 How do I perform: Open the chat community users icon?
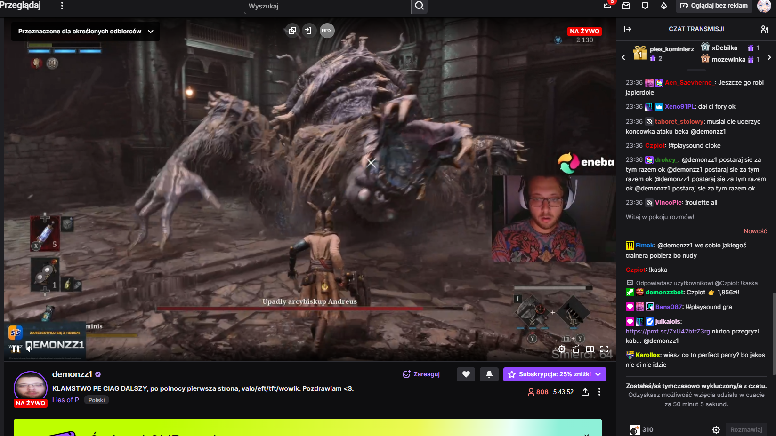(765, 29)
